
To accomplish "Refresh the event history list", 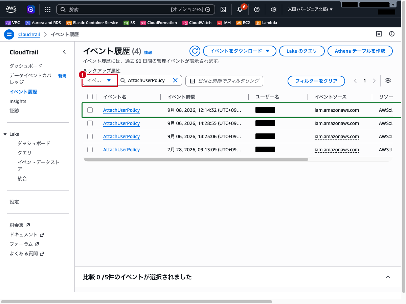I will point(195,51).
